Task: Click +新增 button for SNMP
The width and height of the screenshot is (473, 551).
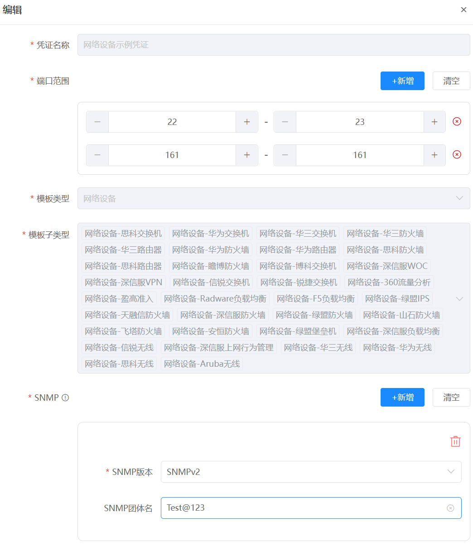Action: tap(402, 397)
